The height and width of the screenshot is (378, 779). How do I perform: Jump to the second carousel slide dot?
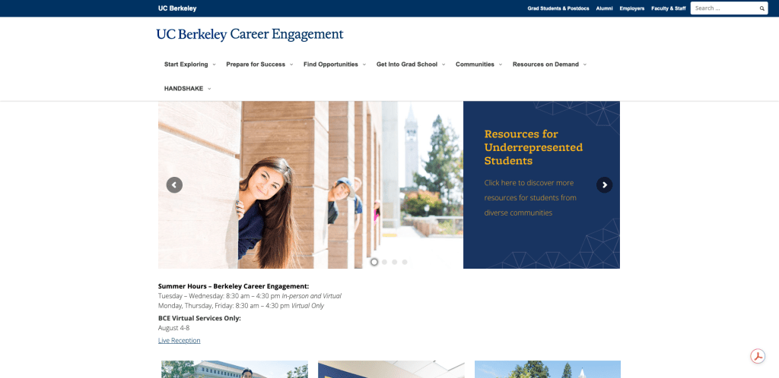click(384, 262)
